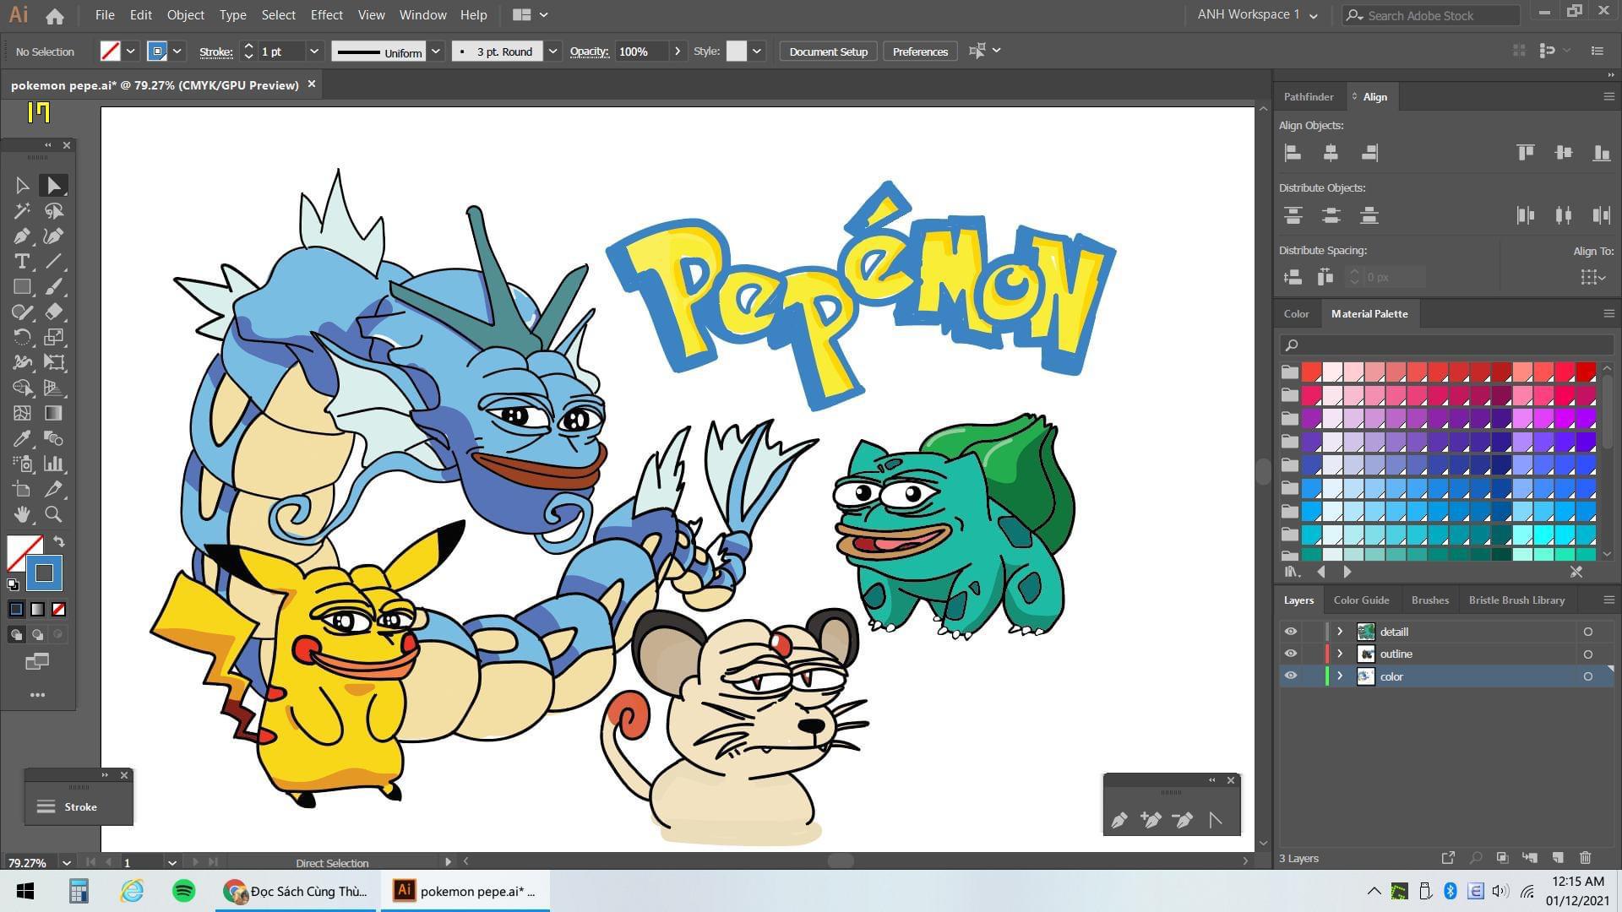Expand the detaill layer
Viewport: 1622px width, 912px height.
click(1340, 632)
